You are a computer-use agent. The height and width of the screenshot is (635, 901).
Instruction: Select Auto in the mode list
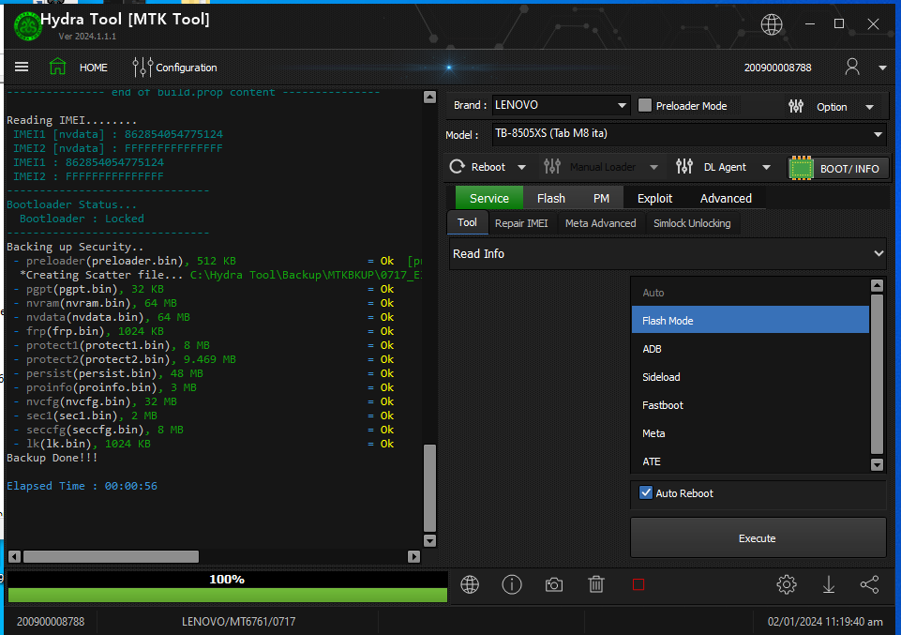pyautogui.click(x=750, y=293)
